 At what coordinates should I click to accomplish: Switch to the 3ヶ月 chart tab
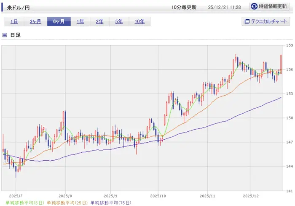pyautogui.click(x=35, y=22)
